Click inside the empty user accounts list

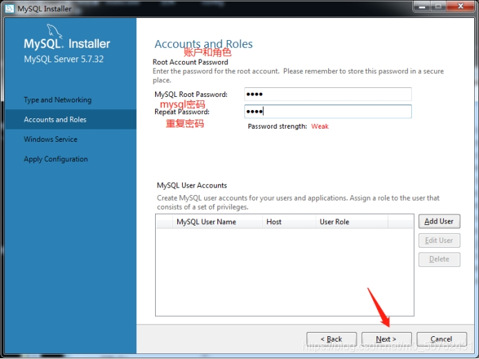pyautogui.click(x=284, y=272)
